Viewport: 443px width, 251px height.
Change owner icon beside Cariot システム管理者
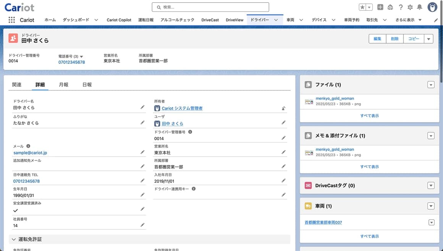coord(283,108)
